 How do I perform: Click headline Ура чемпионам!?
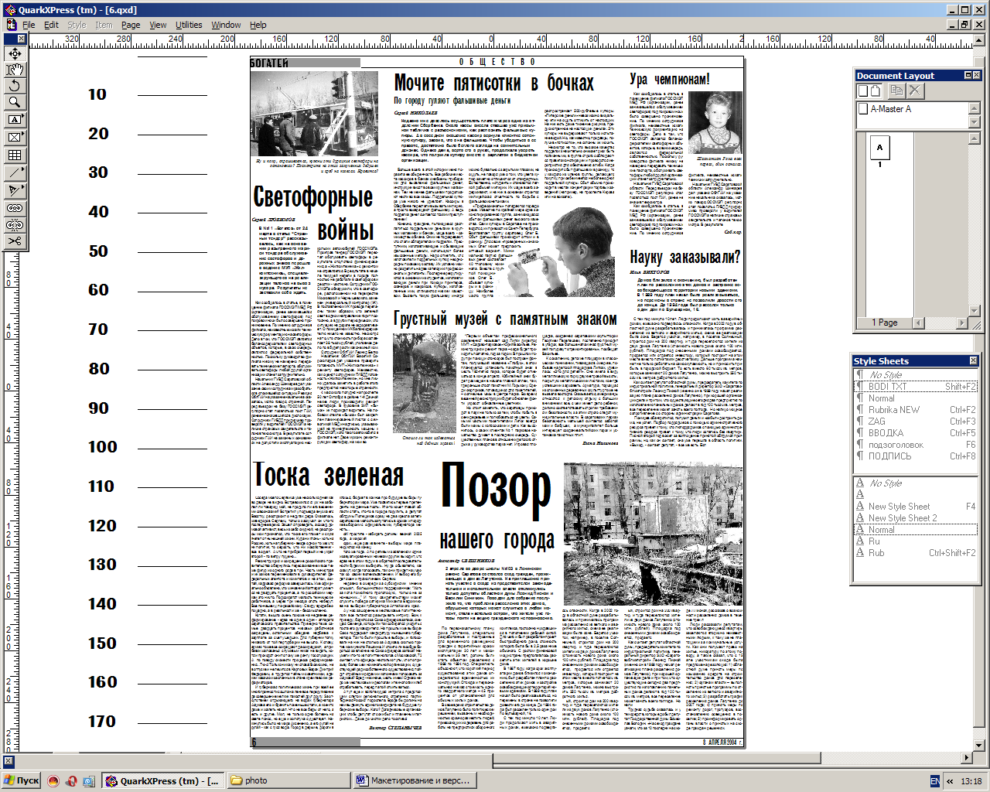coord(669,79)
